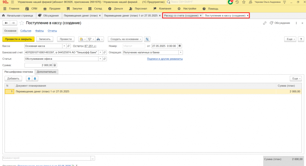Image resolution: width=306 pixels, height=166 pixels.
Task: Open the События link
Action: (26, 31)
